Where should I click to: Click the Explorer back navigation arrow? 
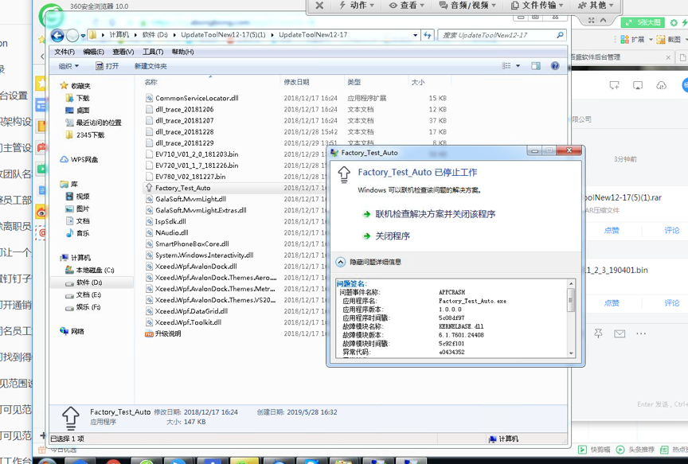click(57, 36)
